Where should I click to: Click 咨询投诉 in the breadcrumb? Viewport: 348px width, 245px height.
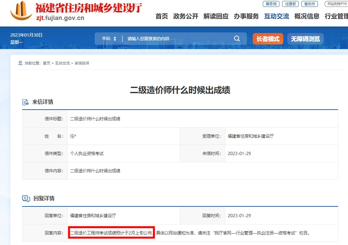[x=82, y=63]
